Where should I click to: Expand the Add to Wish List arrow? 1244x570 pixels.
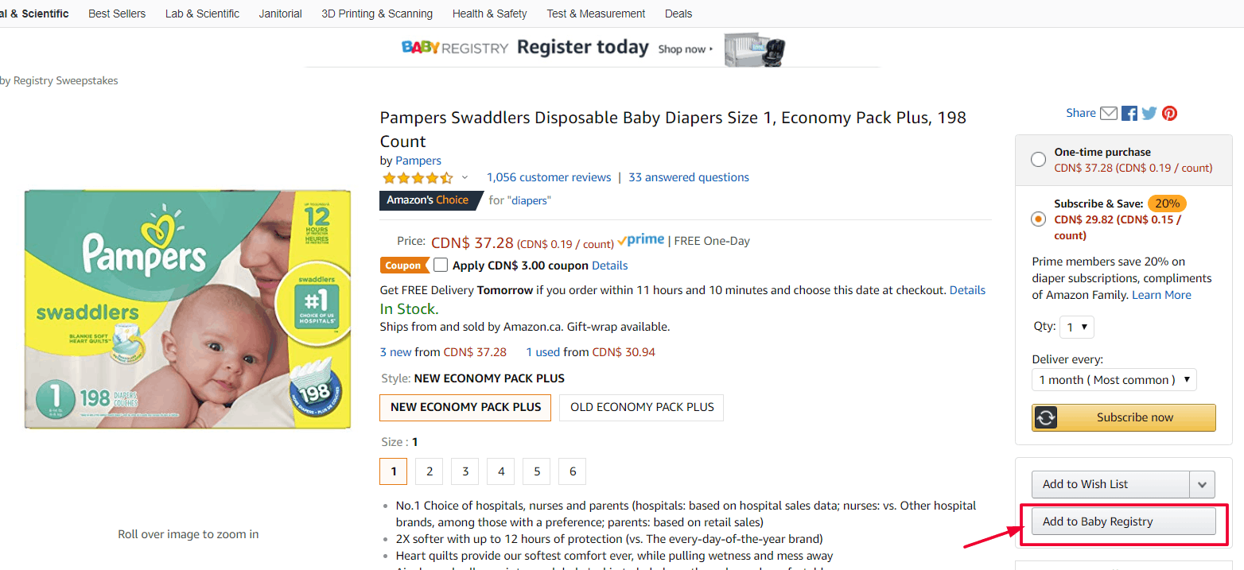click(x=1203, y=484)
